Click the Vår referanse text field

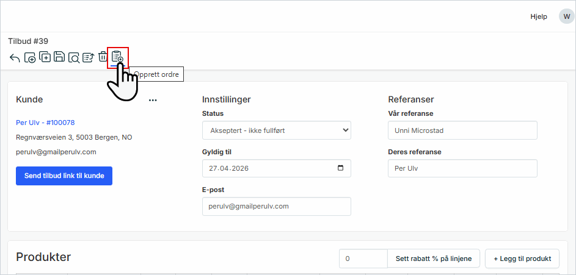[x=462, y=130]
